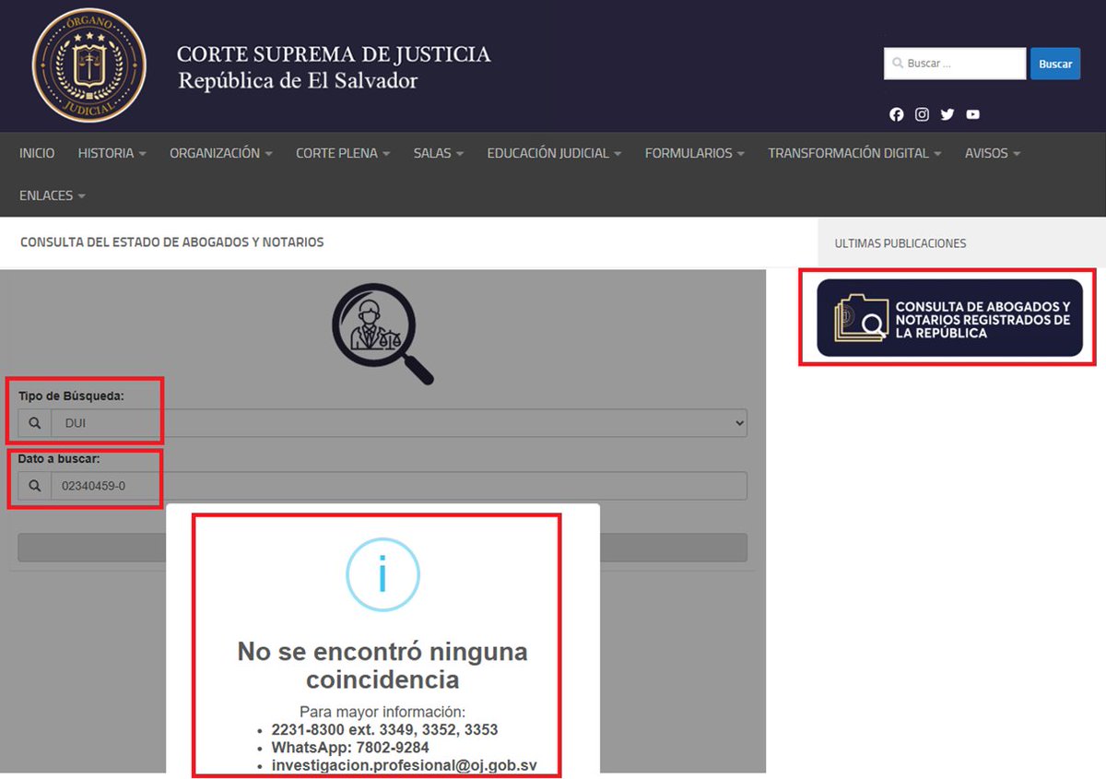
Task: Click the Buscar search button
Action: (1055, 64)
